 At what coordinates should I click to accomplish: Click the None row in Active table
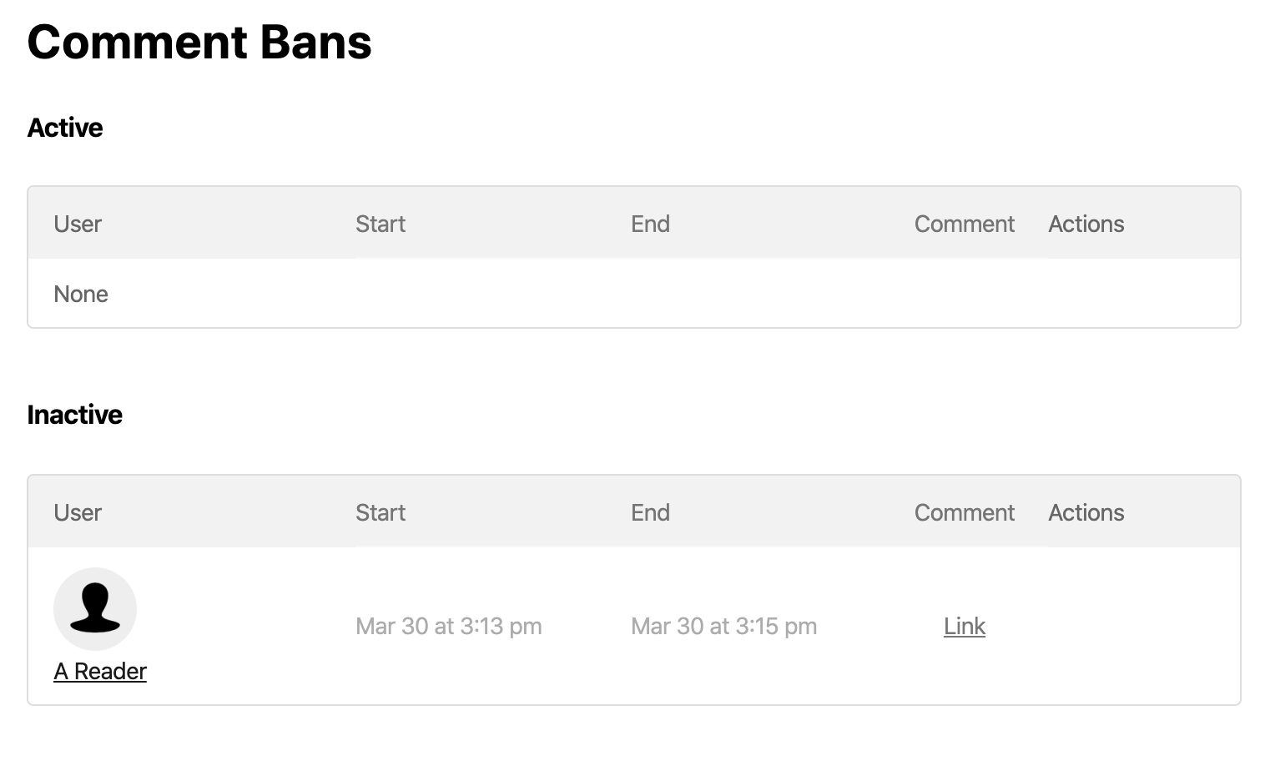pos(634,294)
